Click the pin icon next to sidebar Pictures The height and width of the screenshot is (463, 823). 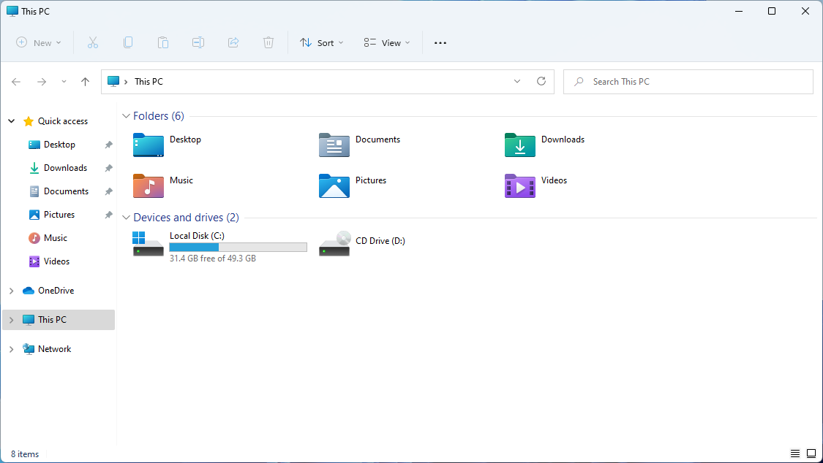pyautogui.click(x=109, y=215)
